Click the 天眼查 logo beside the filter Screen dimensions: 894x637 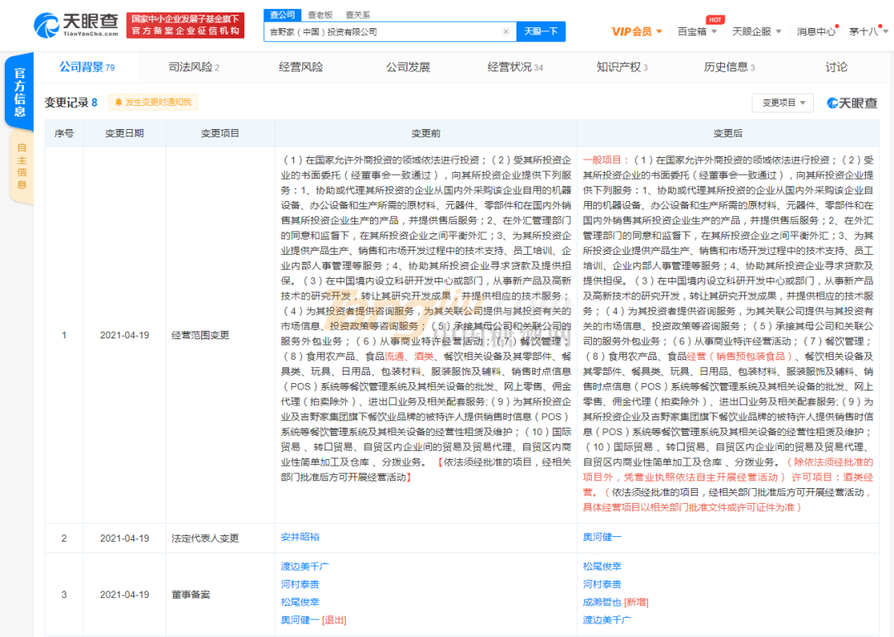tap(852, 103)
